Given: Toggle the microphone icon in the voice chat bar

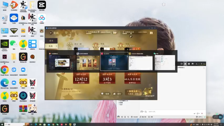Looking at the screenshot, I should pyautogui.click(x=125, y=117).
